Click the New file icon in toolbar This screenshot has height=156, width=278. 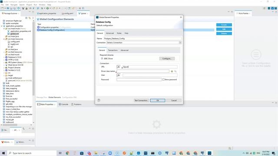point(2,8)
